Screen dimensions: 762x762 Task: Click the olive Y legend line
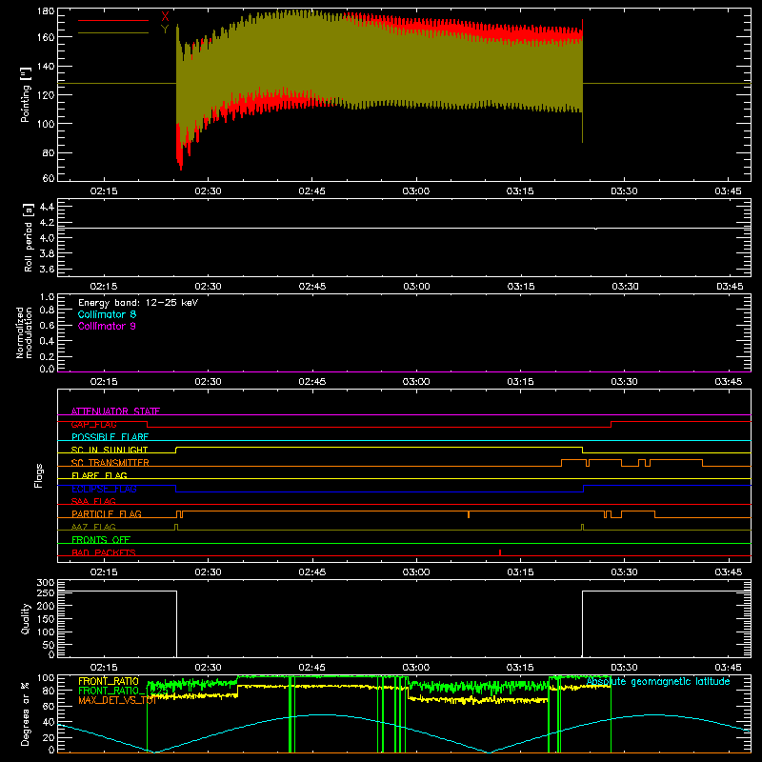(x=113, y=33)
